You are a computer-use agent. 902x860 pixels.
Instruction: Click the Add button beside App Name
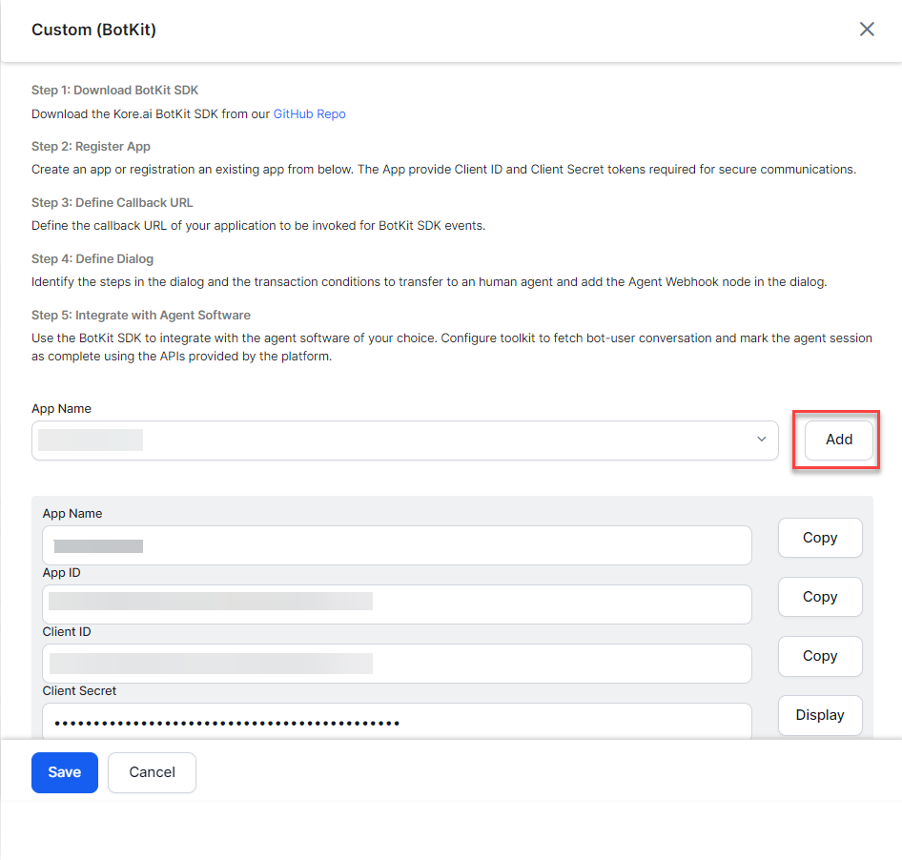click(838, 440)
